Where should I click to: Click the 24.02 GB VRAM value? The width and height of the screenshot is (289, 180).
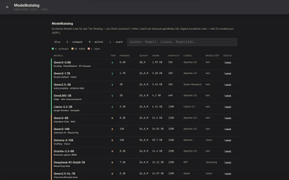pos(158,129)
